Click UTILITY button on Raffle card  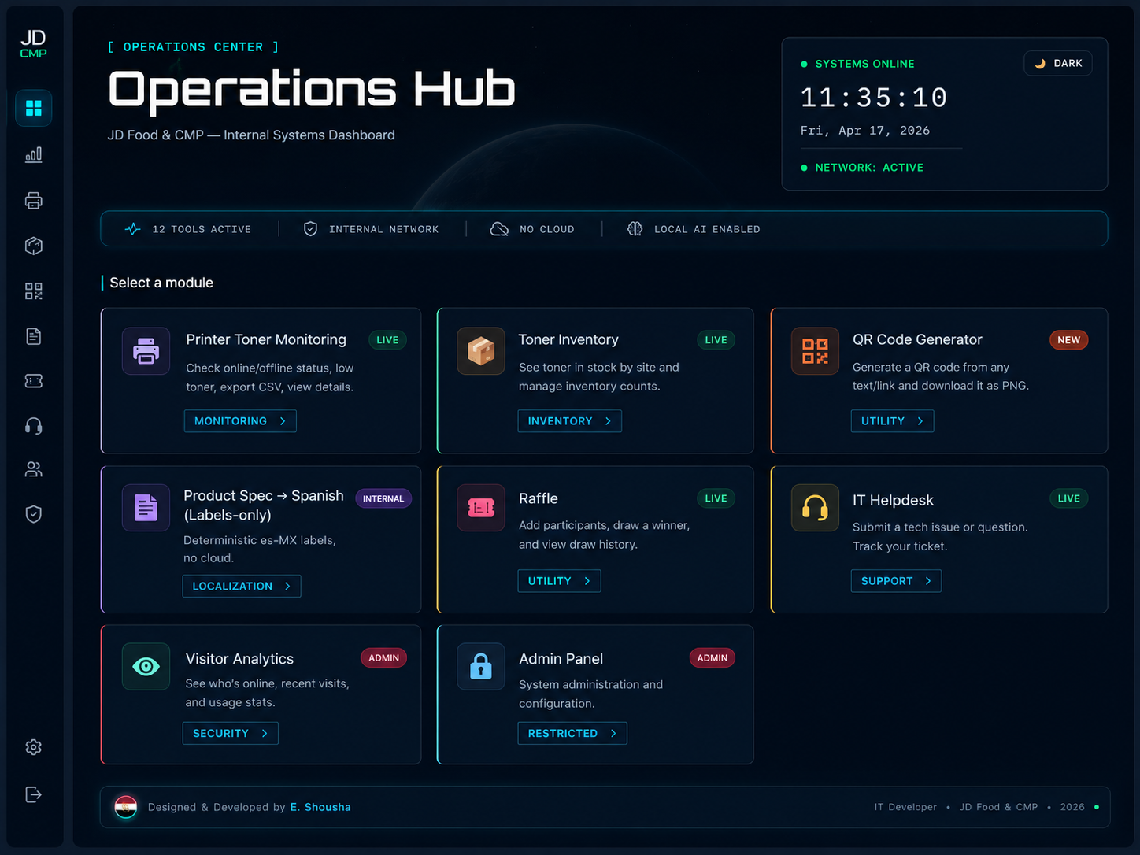[x=559, y=581]
